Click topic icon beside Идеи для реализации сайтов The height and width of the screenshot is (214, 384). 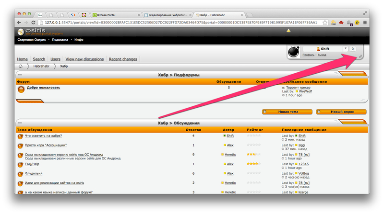20,184
